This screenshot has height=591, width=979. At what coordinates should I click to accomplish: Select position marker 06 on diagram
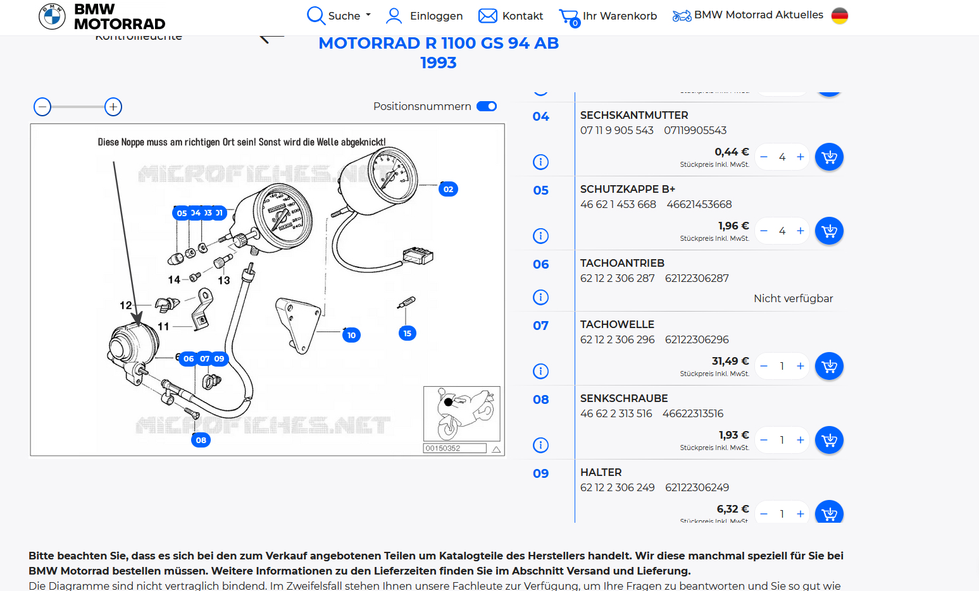tap(189, 358)
